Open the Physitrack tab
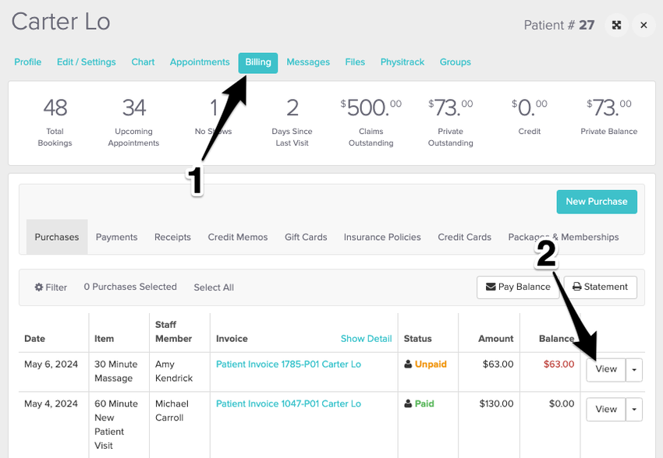 (x=402, y=62)
